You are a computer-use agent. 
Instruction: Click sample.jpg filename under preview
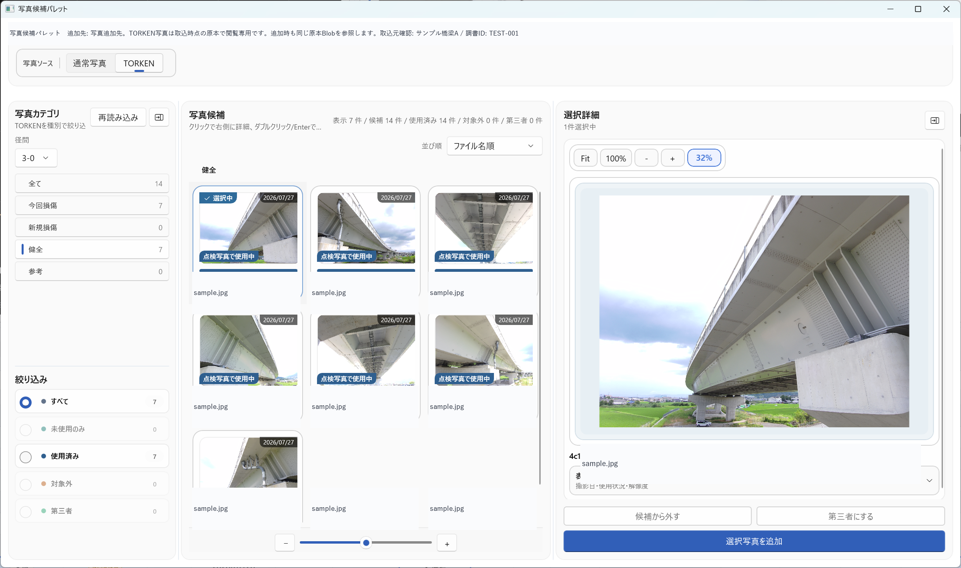[x=600, y=464]
